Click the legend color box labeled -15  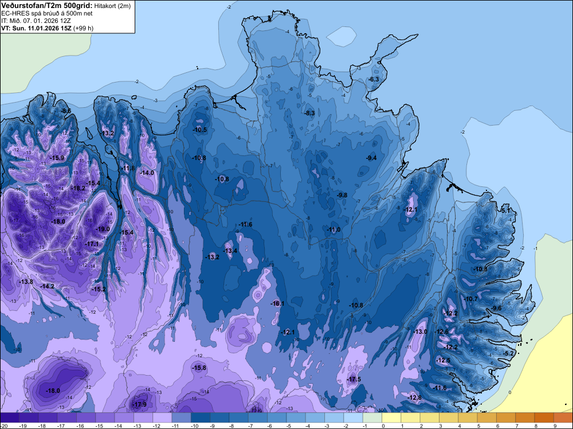click(105, 418)
